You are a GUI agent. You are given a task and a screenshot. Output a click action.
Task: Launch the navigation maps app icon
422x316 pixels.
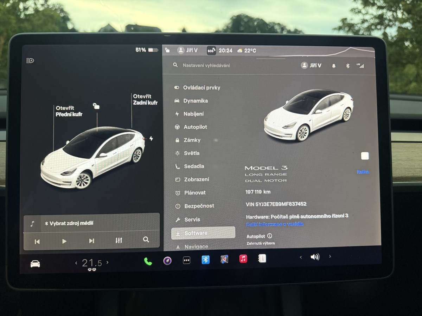224,259
